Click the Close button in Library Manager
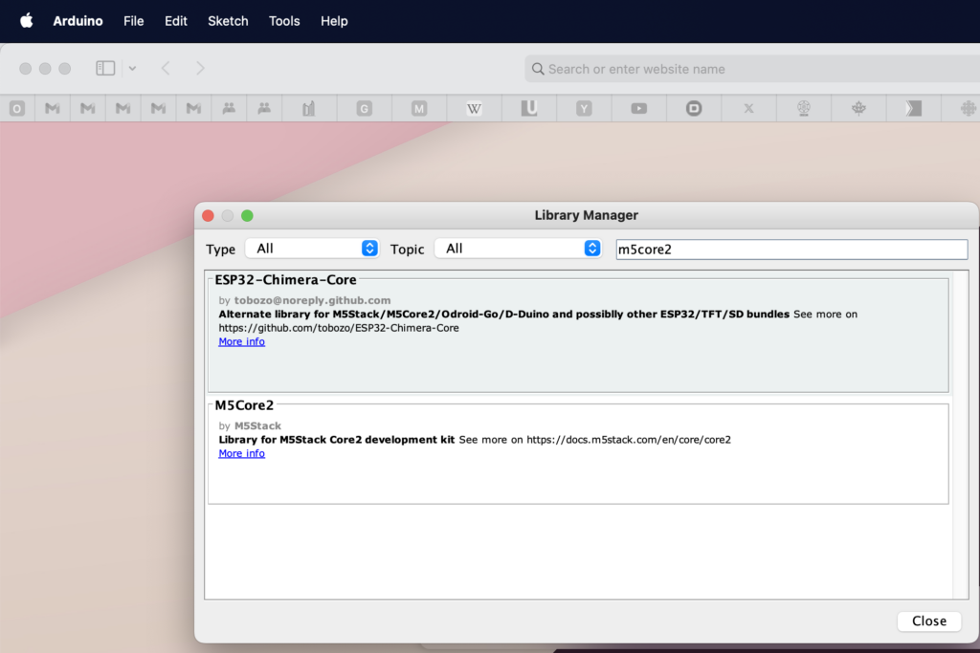 tap(929, 620)
